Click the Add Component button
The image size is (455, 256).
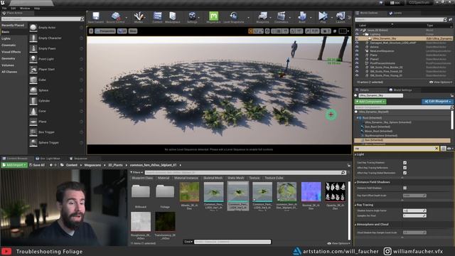click(370, 102)
